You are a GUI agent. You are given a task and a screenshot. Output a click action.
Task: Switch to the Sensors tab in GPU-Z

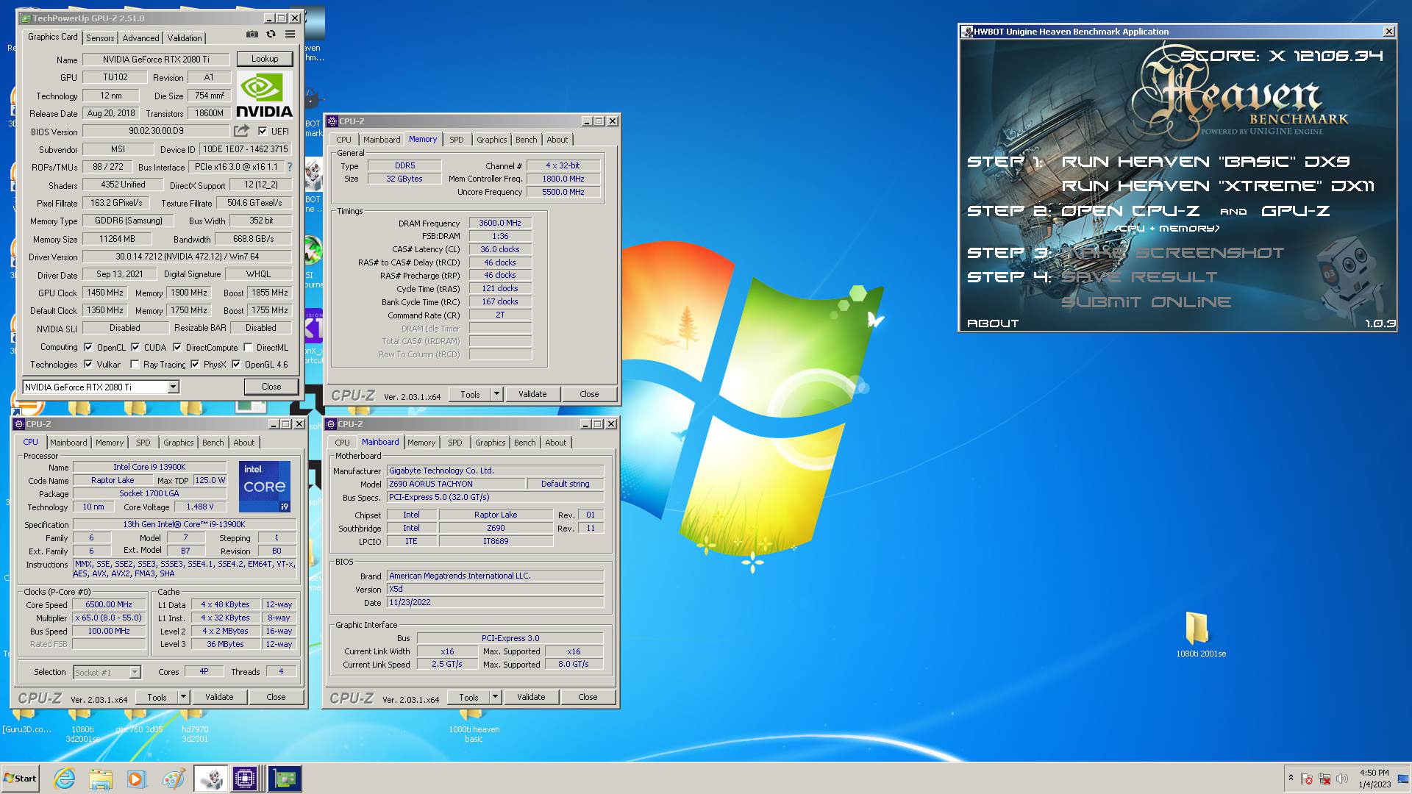[100, 38]
